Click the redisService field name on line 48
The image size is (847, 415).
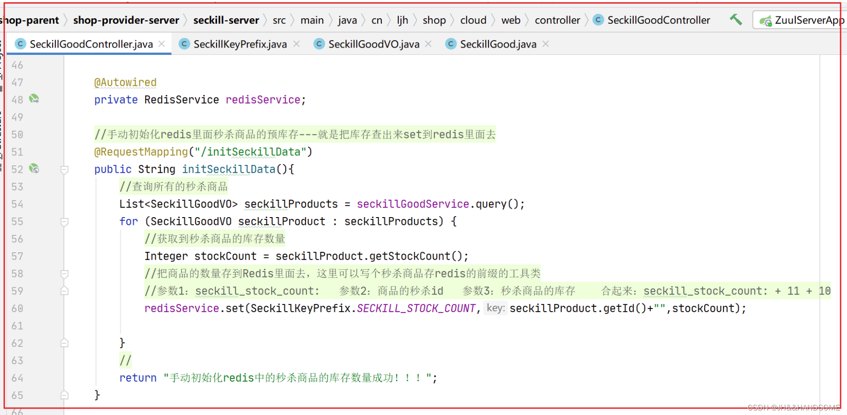click(263, 100)
